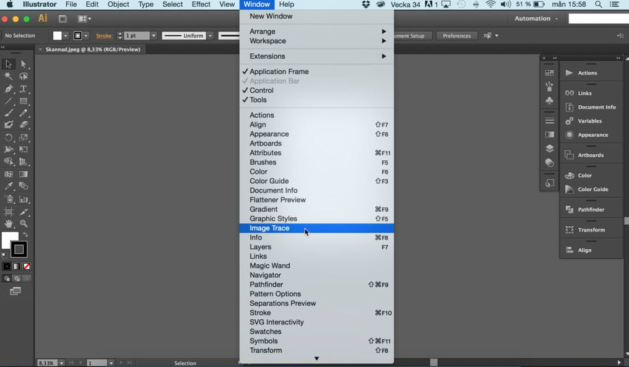
Task: Expand the Arrange submenu
Action: pos(316,32)
